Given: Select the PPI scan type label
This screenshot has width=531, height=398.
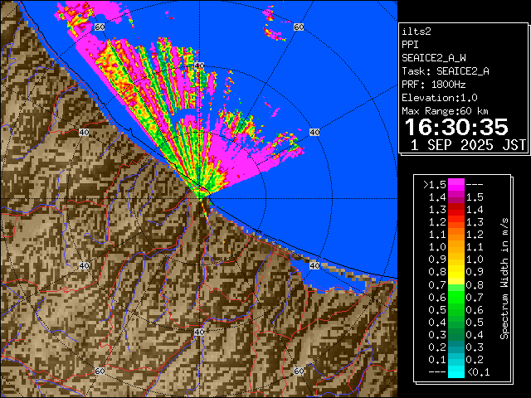Looking at the screenshot, I should pos(412,45).
